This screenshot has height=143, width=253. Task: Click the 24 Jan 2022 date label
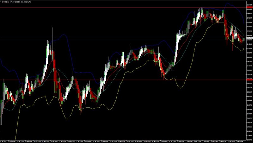tap(3, 141)
